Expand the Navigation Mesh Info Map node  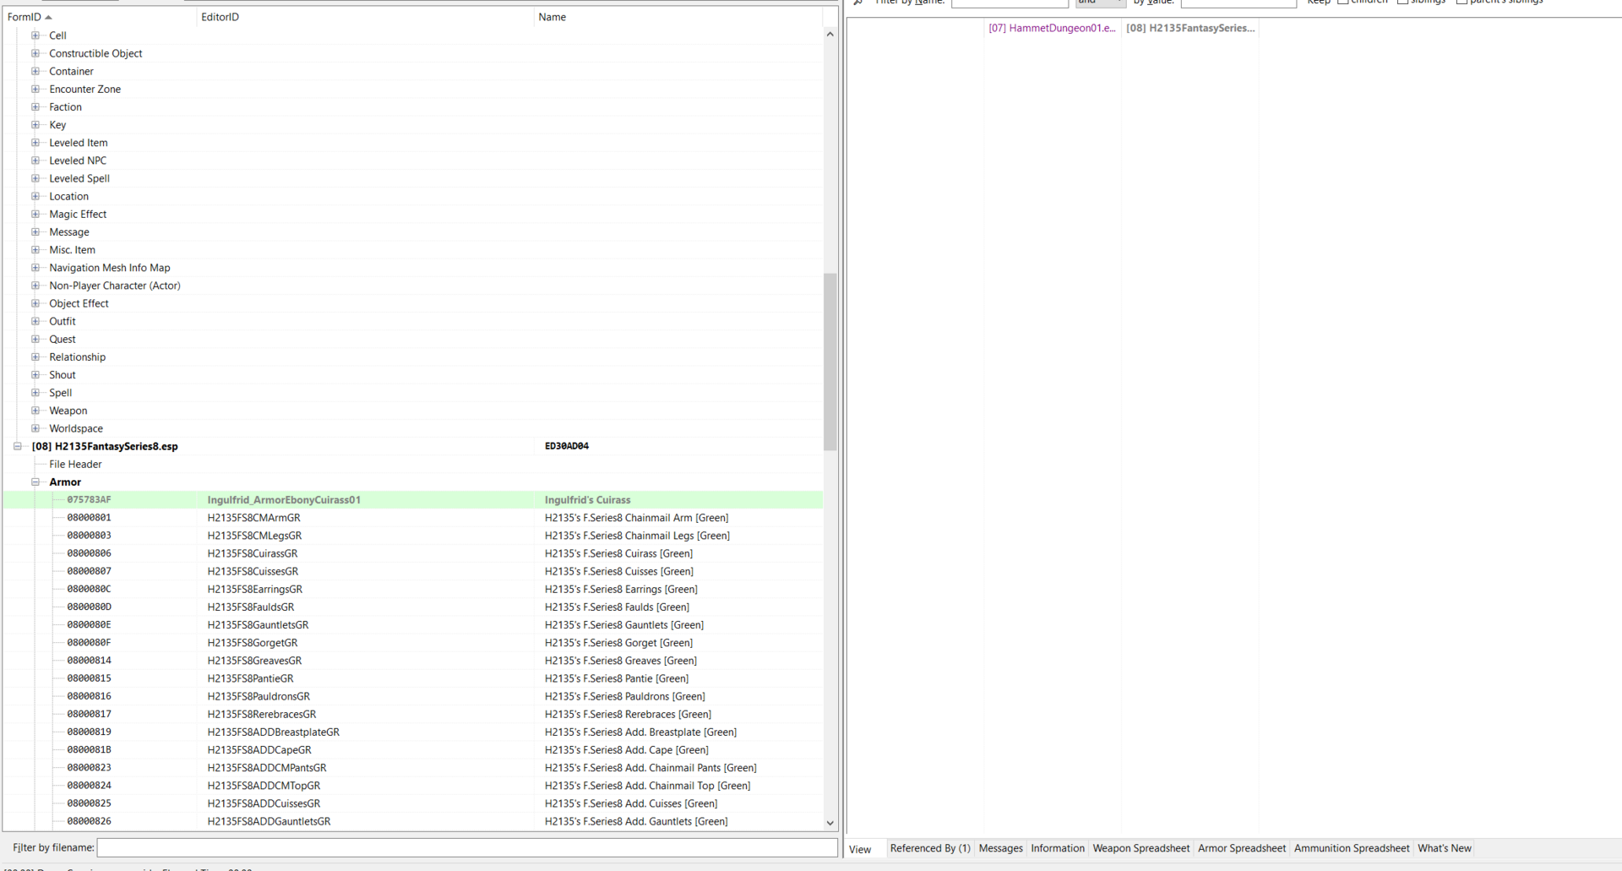(35, 268)
